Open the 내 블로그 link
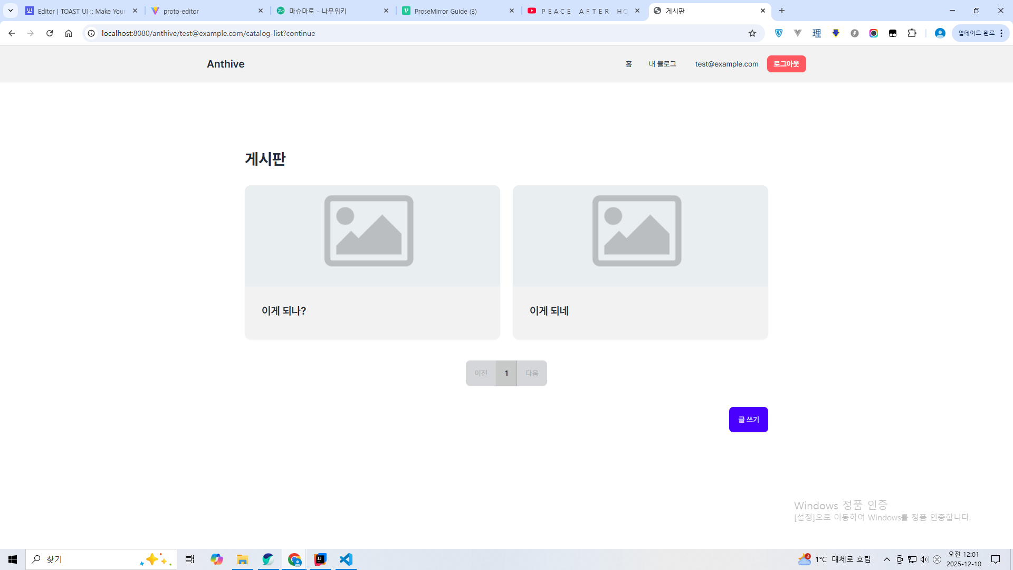This screenshot has height=570, width=1013. tap(662, 64)
